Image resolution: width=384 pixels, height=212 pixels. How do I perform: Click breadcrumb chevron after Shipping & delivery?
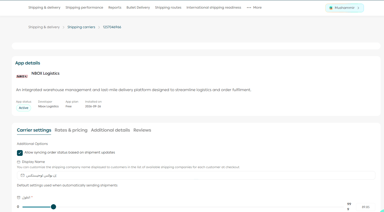click(x=63, y=27)
